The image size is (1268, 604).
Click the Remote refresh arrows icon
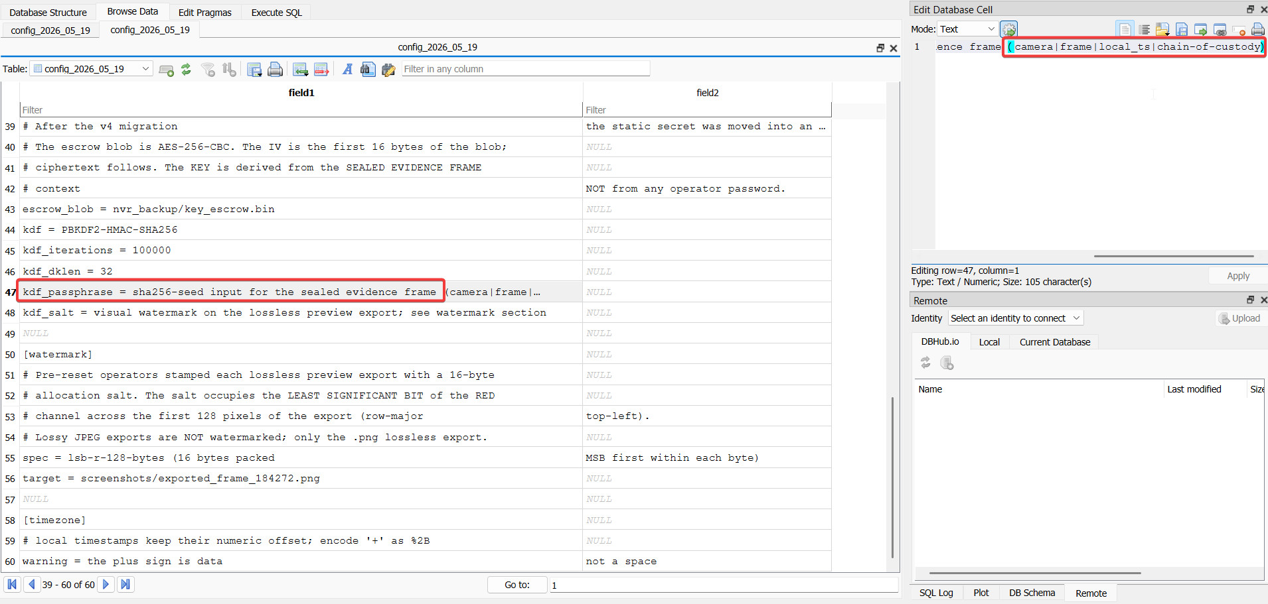[x=925, y=363]
